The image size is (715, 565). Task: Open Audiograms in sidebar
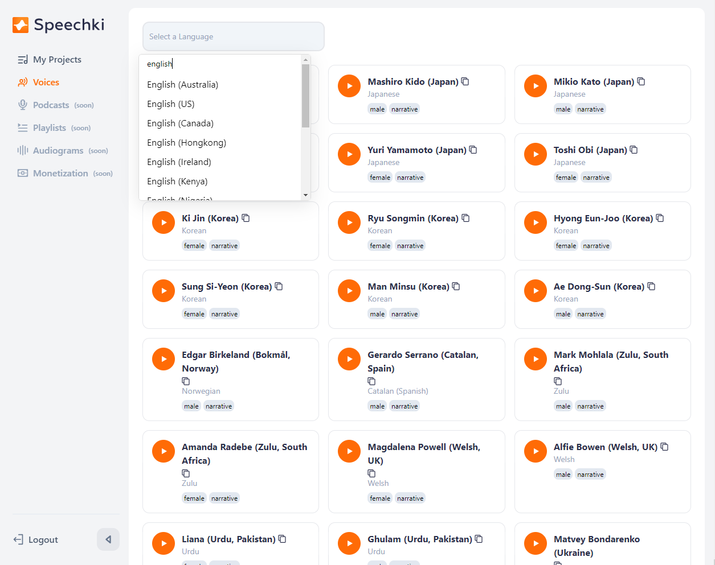pyautogui.click(x=63, y=150)
